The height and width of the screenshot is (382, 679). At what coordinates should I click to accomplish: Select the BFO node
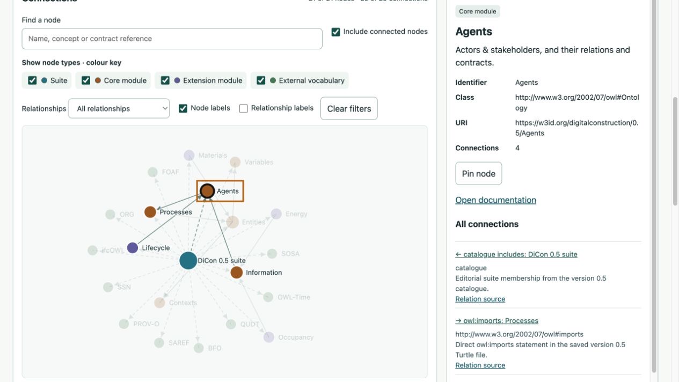click(x=199, y=348)
